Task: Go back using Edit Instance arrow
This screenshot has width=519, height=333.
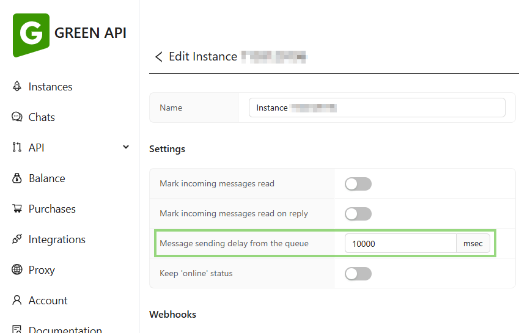Action: point(158,57)
